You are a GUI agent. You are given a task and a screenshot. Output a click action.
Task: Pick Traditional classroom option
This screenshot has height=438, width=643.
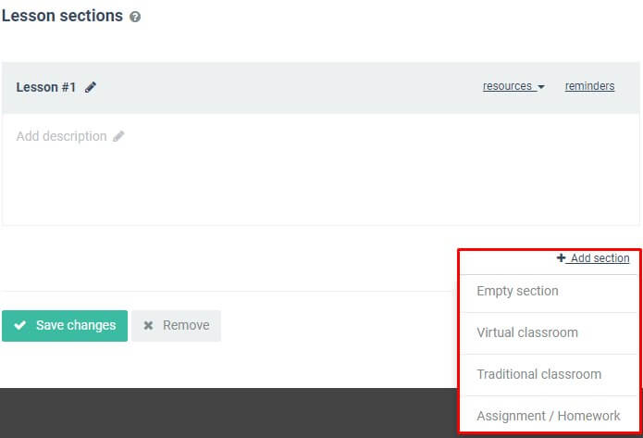tap(549, 374)
